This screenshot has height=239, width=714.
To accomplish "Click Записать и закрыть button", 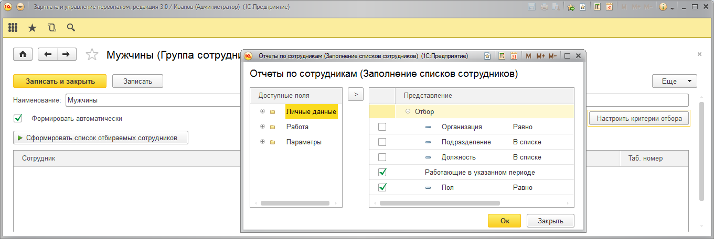I will pyautogui.click(x=60, y=81).
